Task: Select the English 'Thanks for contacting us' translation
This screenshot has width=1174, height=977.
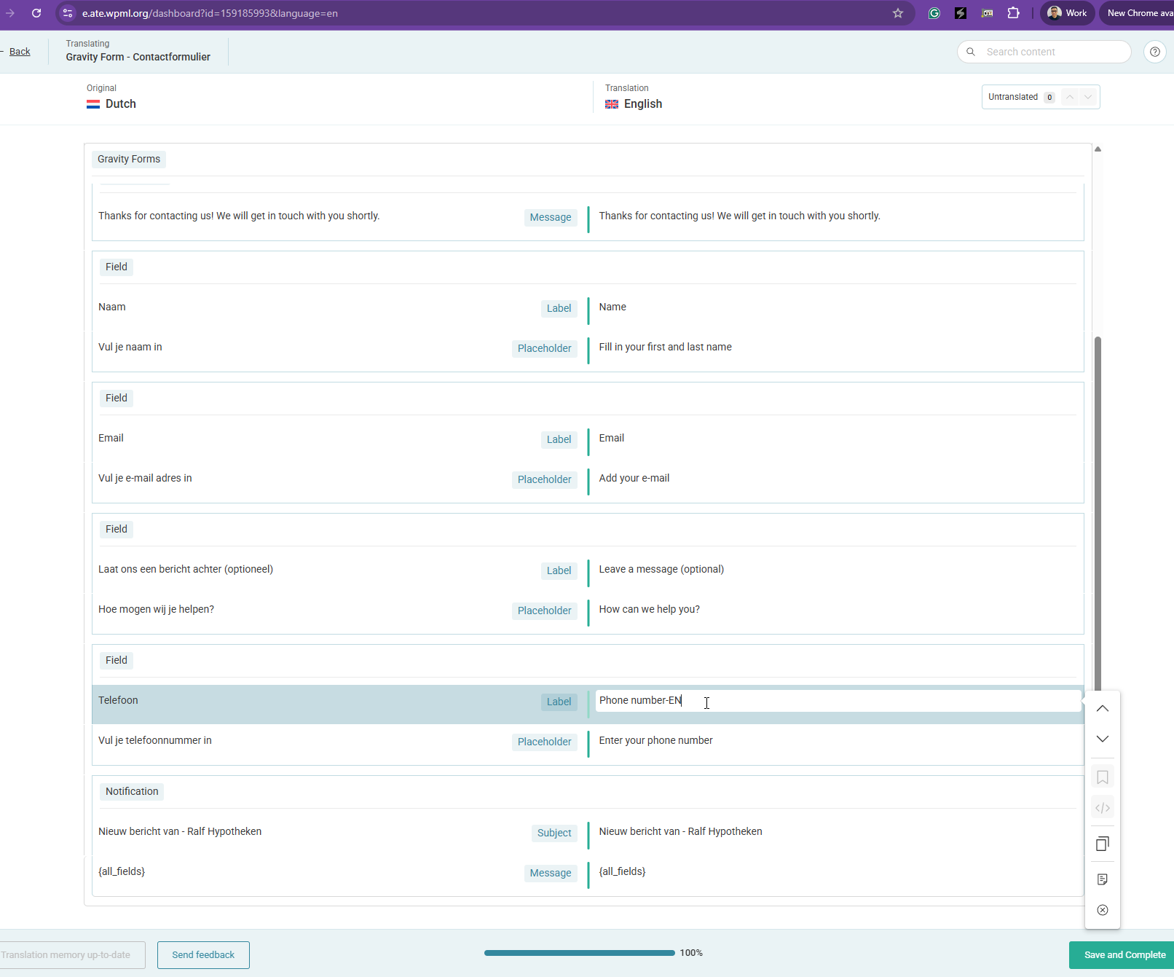Action: click(740, 216)
